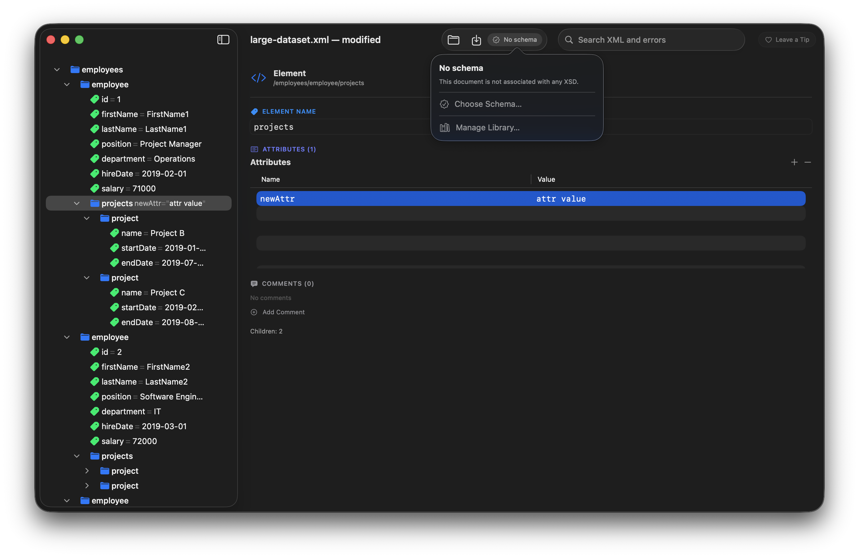Select the lastName = LastName1 row
The image size is (859, 558).
tap(139, 129)
